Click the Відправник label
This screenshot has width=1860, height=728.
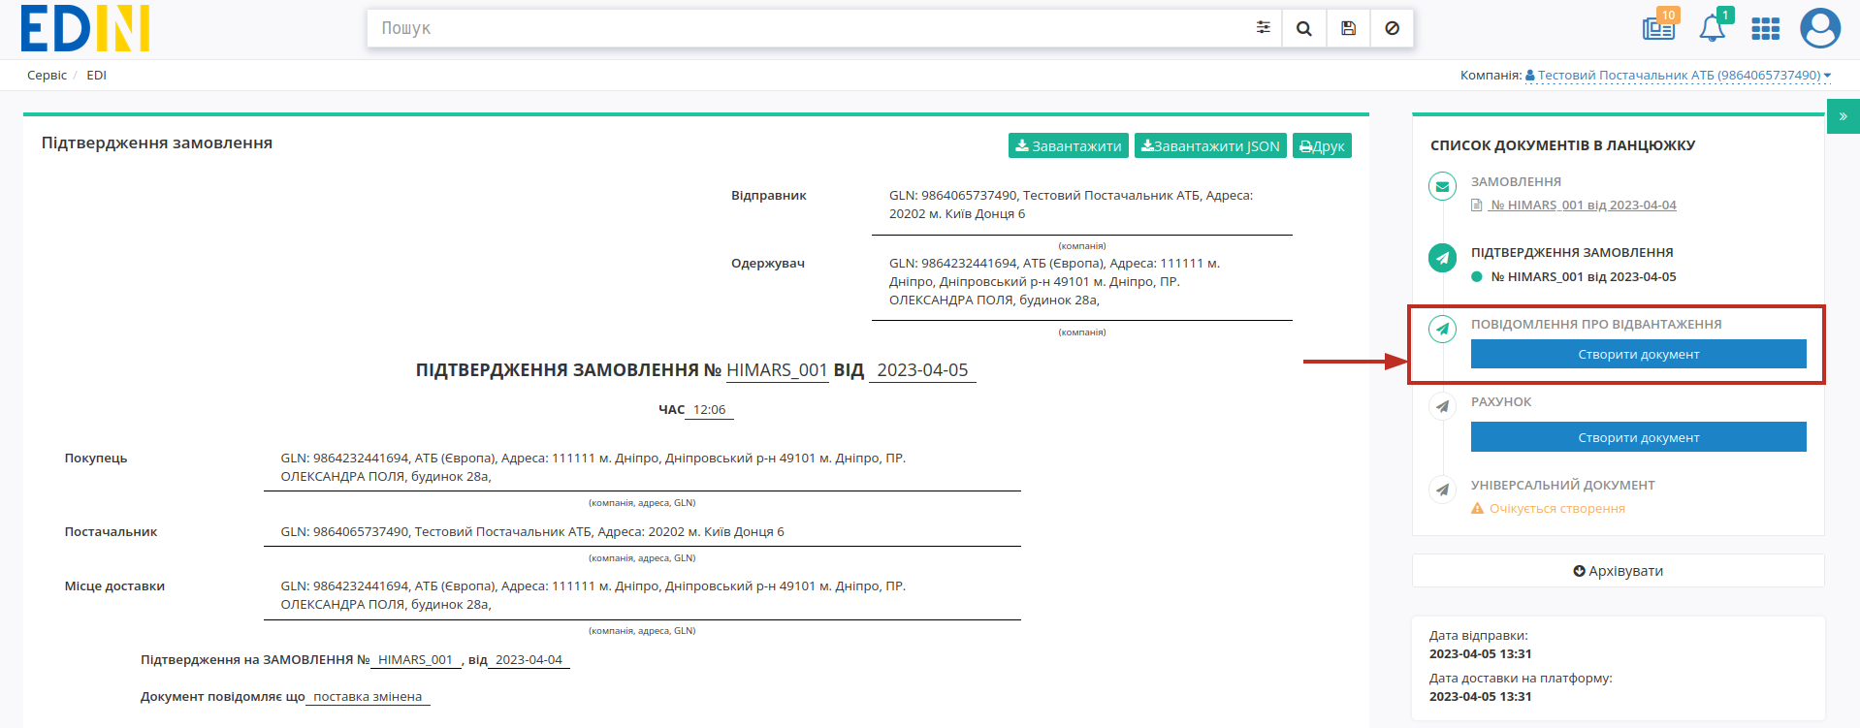click(x=768, y=195)
